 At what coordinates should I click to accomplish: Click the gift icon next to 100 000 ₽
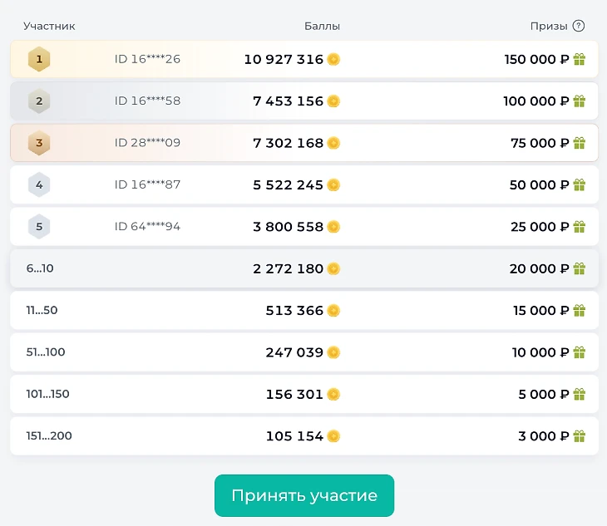click(579, 101)
